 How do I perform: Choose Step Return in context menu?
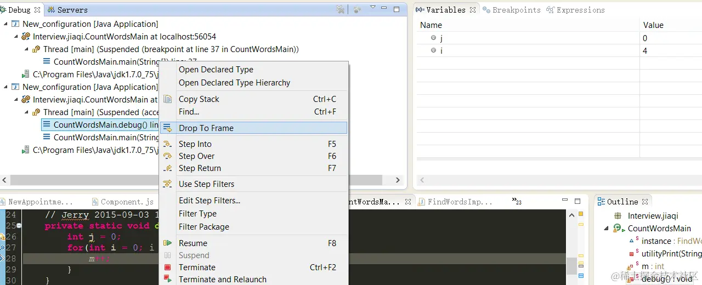(x=253, y=168)
